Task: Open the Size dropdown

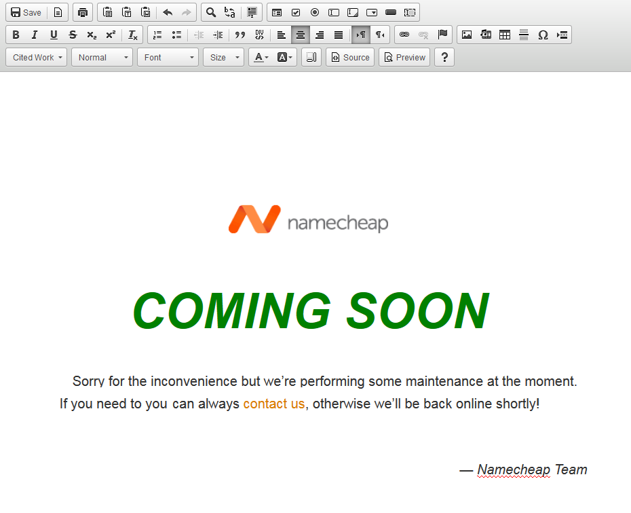Action: [x=224, y=58]
